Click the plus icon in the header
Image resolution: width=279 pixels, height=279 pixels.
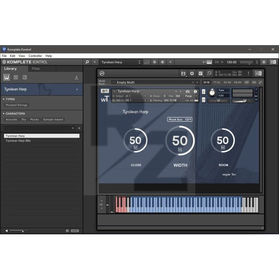pos(170,62)
